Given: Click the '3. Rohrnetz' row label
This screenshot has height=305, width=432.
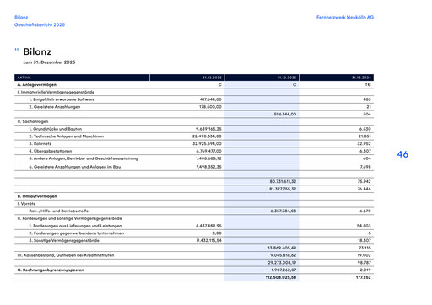Looking at the screenshot, I should pyautogui.click(x=40, y=143).
